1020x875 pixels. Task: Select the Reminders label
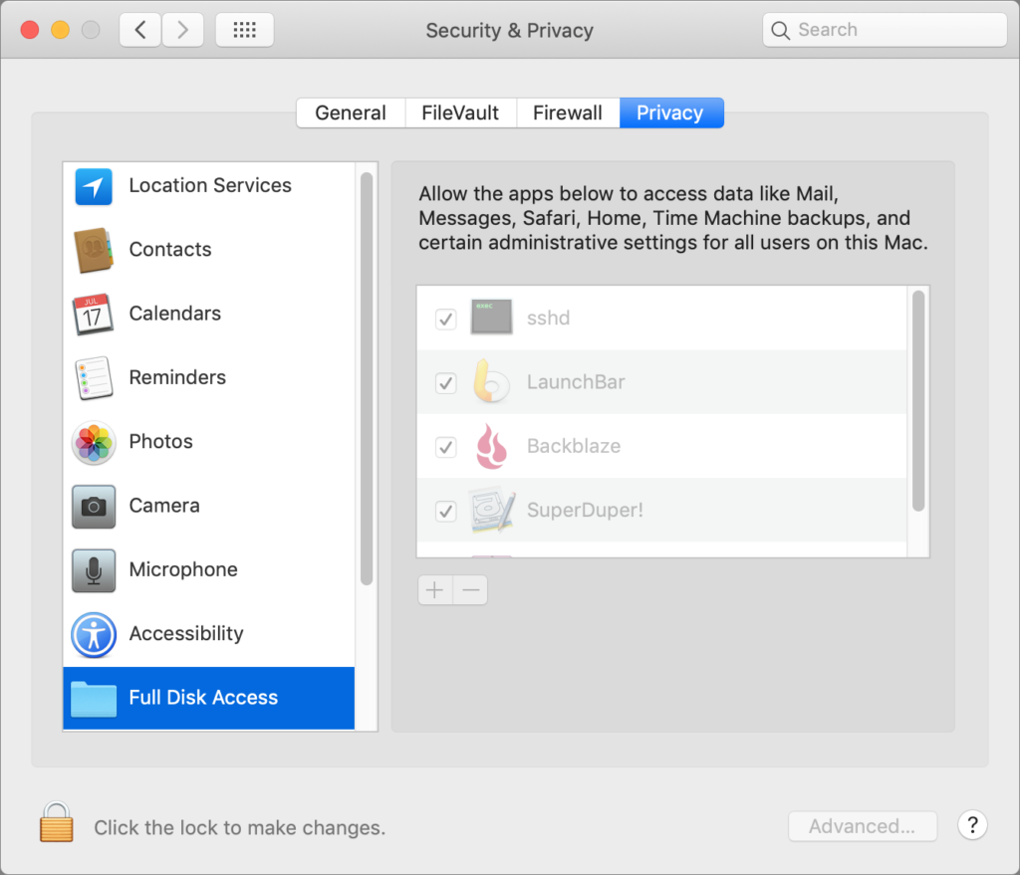pyautogui.click(x=177, y=377)
